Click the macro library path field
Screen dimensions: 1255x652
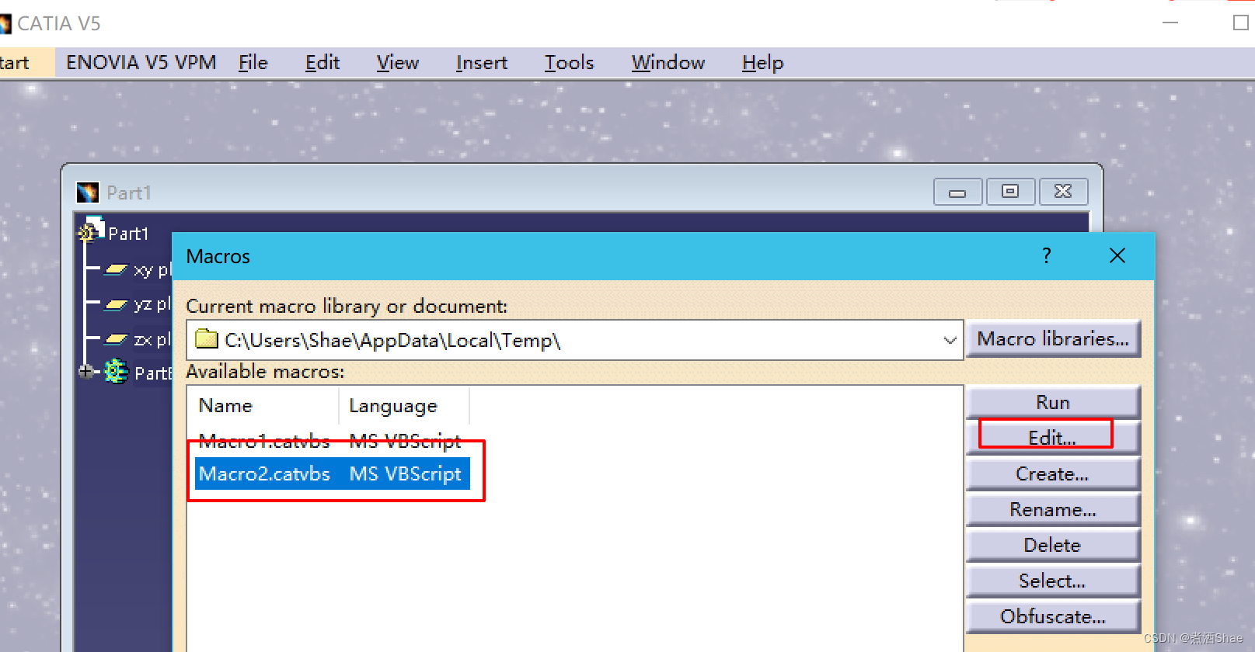coord(575,340)
